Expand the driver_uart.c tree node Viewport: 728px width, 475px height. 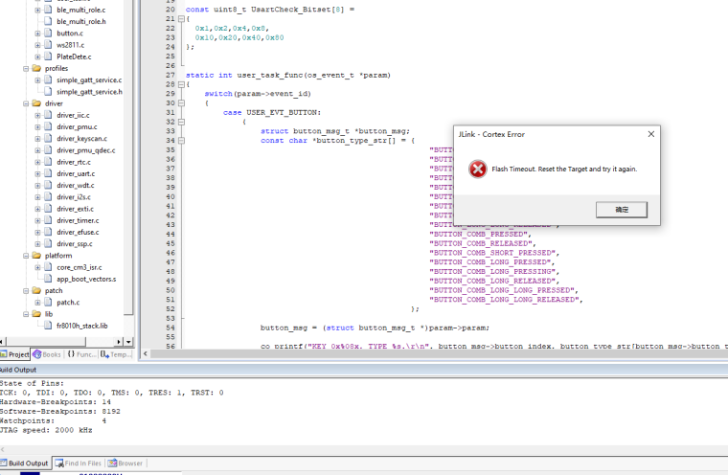click(x=37, y=173)
